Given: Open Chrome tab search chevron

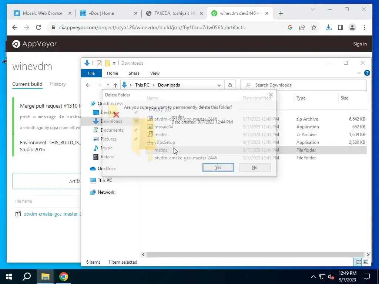Looking at the screenshot, I should 312,9.
